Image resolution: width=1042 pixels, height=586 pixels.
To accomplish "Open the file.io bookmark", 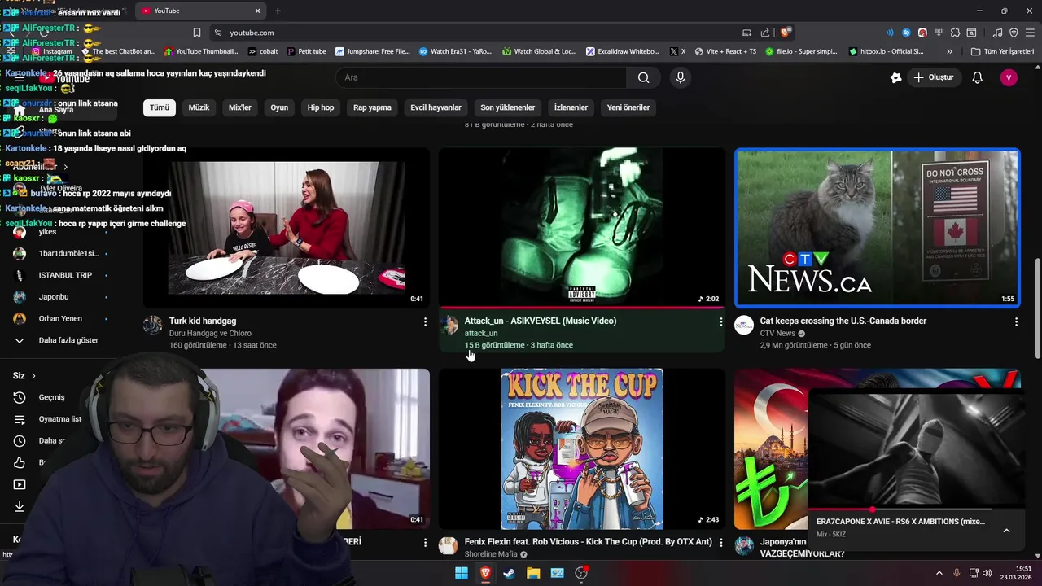I will coord(801,51).
